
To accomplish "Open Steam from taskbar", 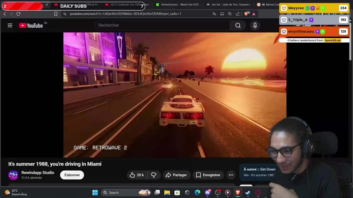I will pyautogui.click(x=248, y=193).
